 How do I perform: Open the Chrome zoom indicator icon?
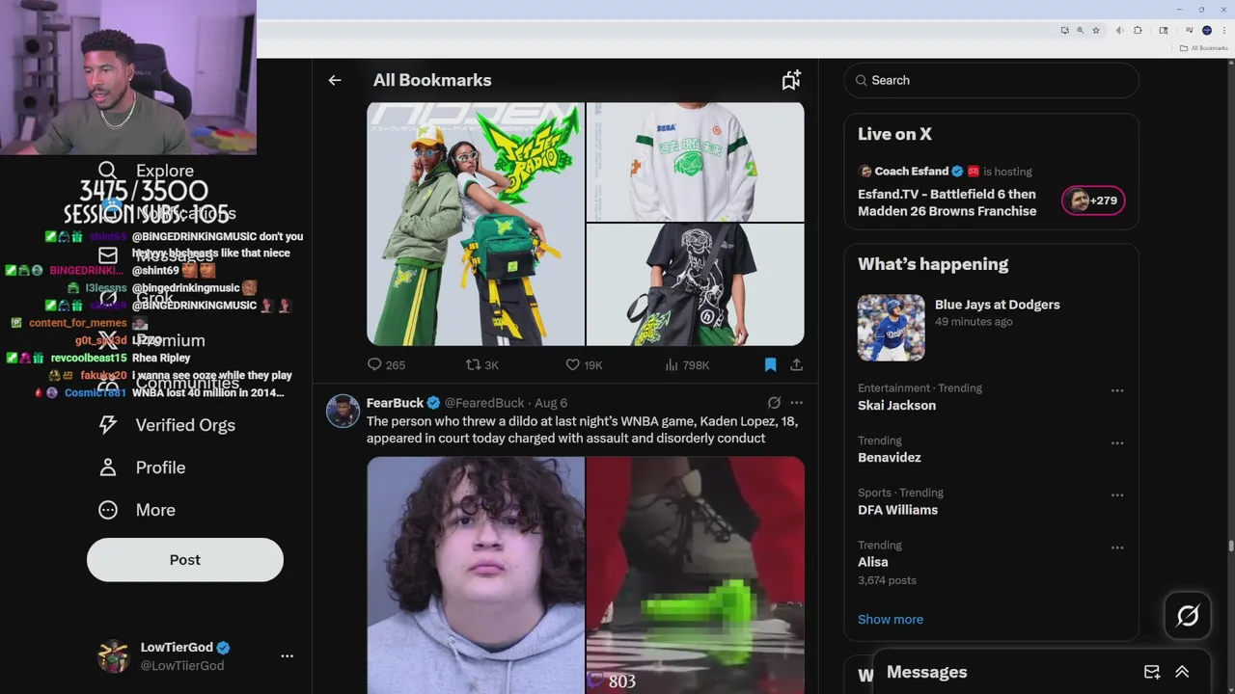pyautogui.click(x=1080, y=30)
